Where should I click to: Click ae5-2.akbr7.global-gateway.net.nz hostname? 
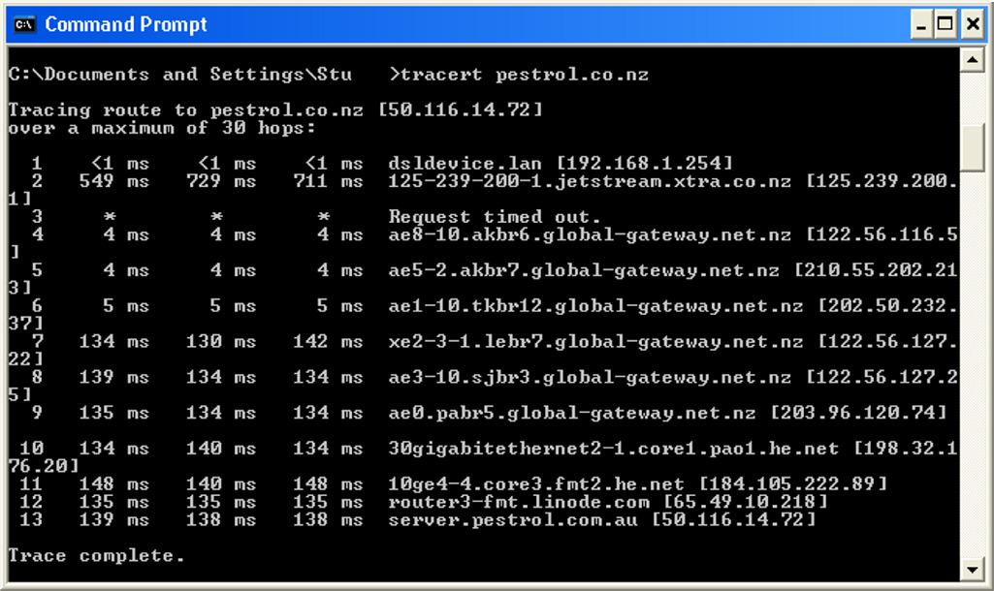click(584, 270)
